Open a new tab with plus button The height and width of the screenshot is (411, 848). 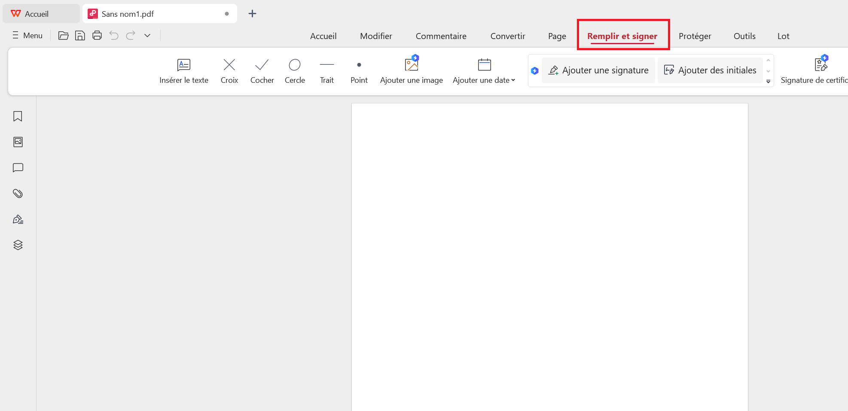coord(252,14)
